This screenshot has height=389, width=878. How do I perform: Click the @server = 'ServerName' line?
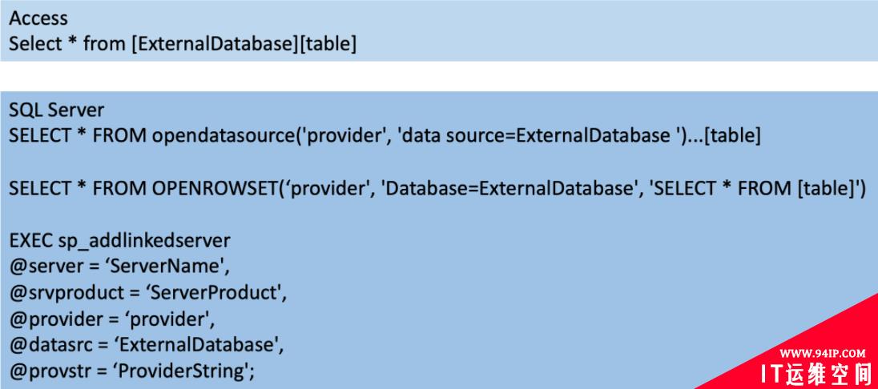coord(119,267)
